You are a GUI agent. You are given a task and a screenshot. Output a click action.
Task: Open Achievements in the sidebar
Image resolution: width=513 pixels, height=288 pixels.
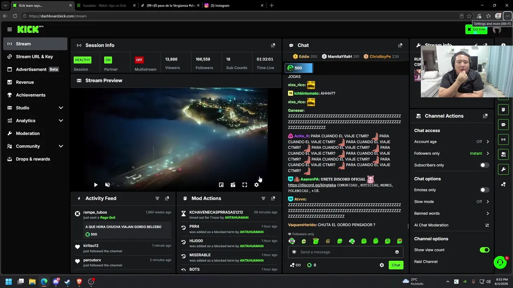(35, 95)
